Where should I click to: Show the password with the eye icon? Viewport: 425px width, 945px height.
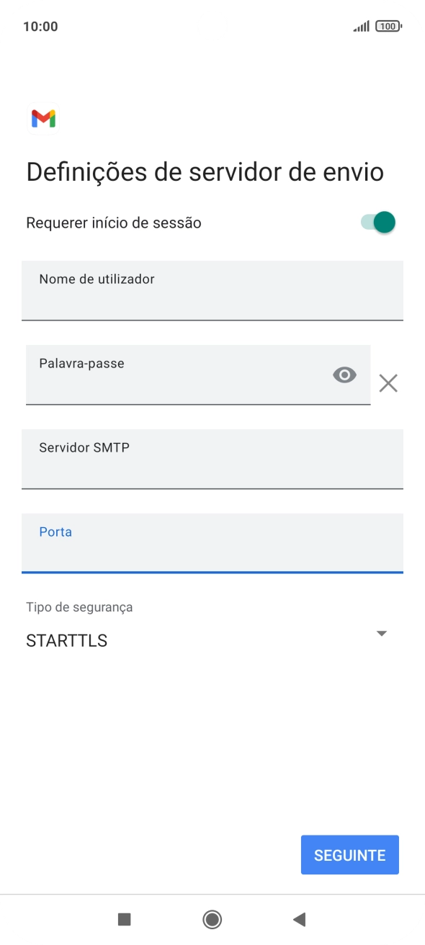[x=344, y=375]
